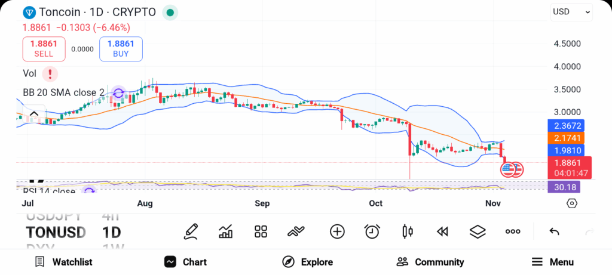
Task: Open the indicators chart icon
Action: click(x=226, y=231)
